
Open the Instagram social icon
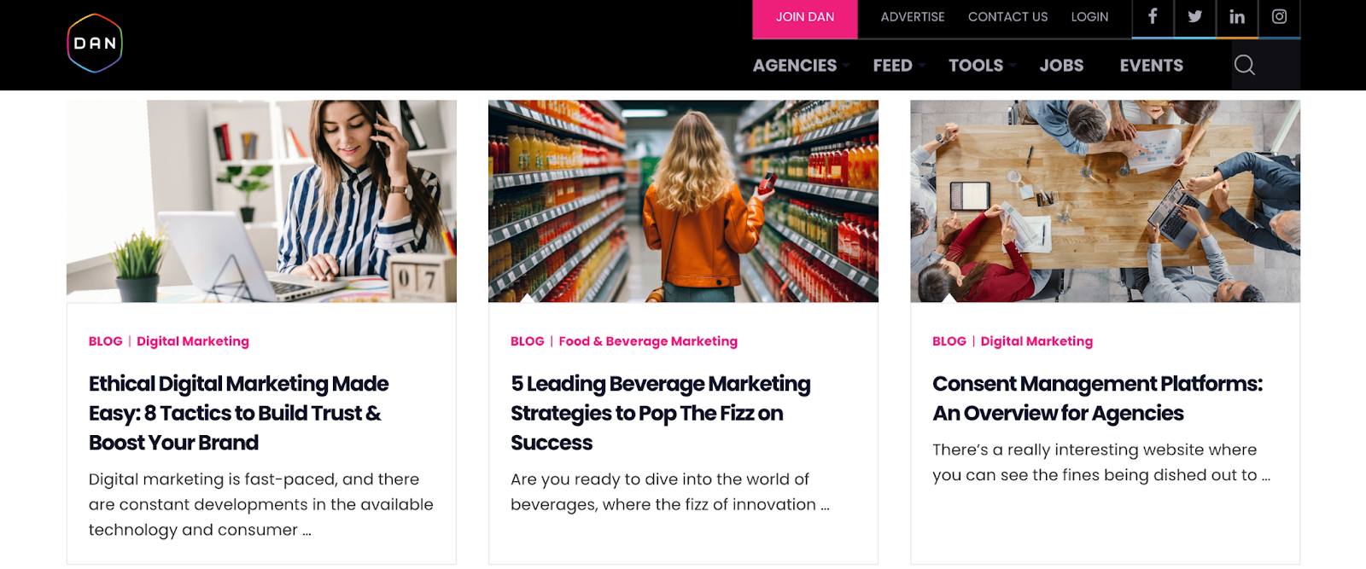point(1279,17)
